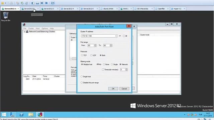Image resolution: width=214 pixels, height=120 pixels.
Task: Click the revert snapshot toolbar icon
Action: (22, 3)
